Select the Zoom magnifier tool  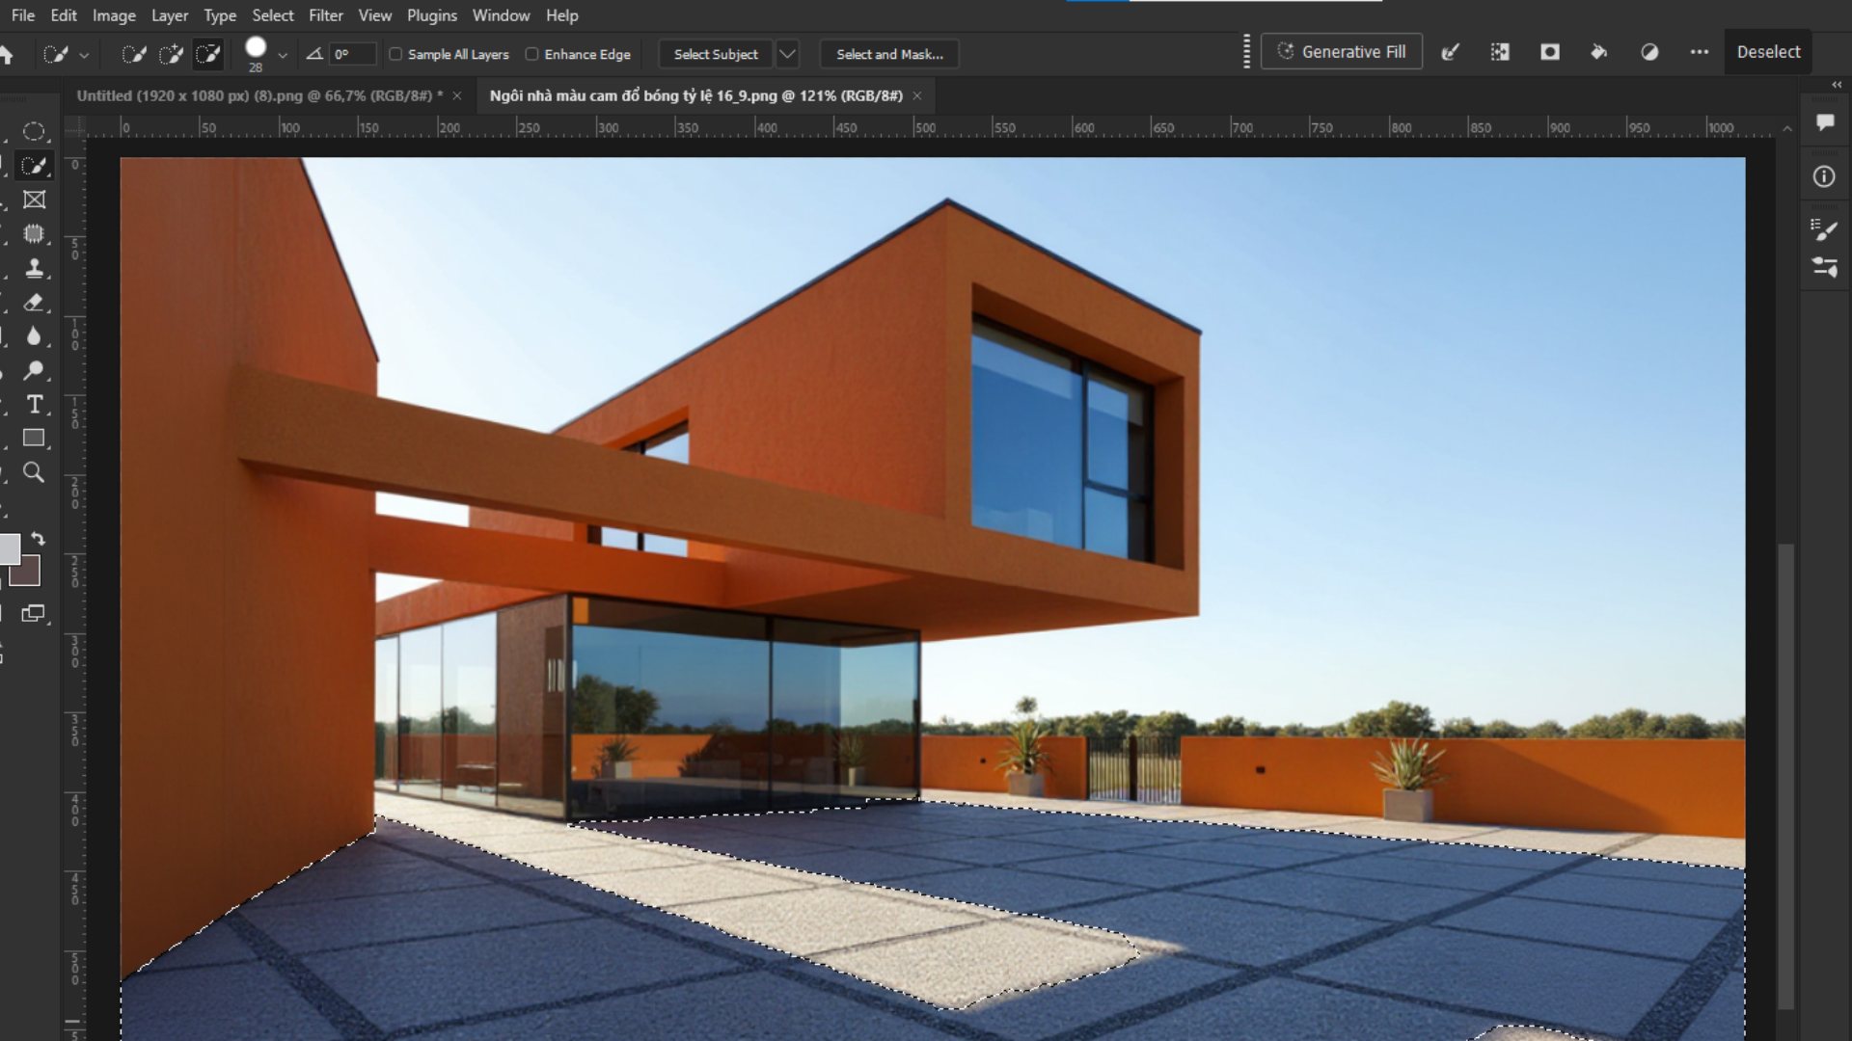point(34,472)
